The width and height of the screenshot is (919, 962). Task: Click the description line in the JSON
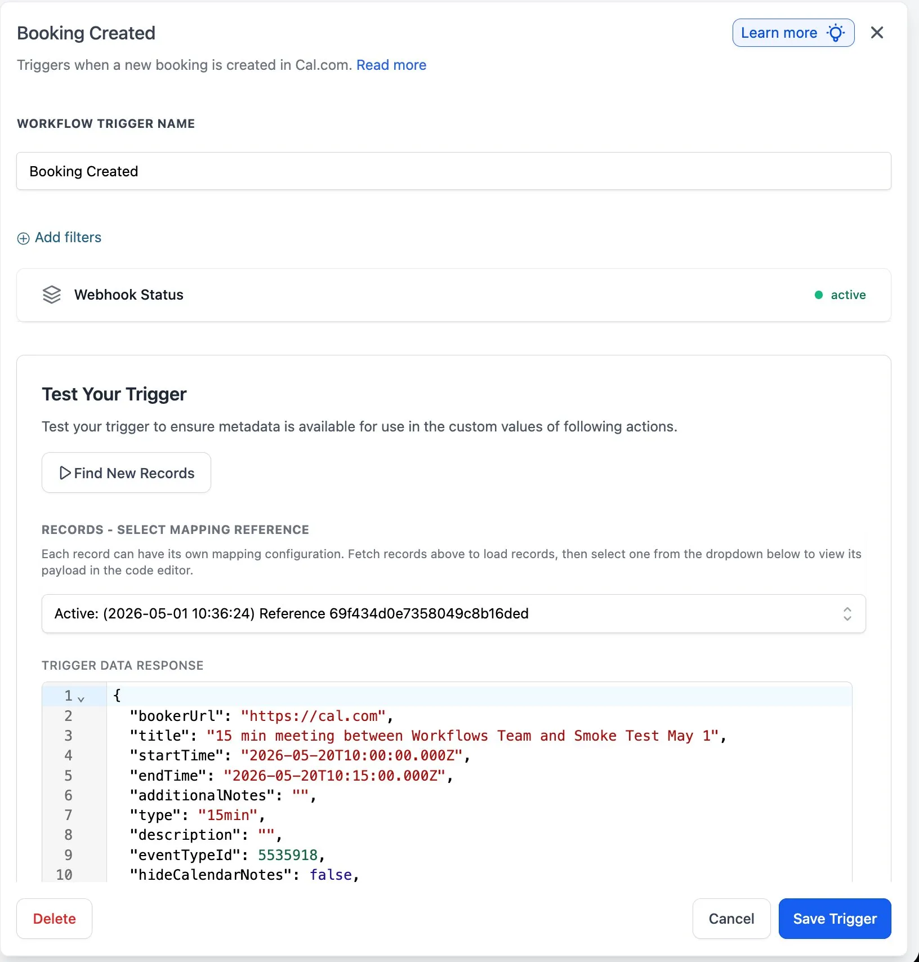coord(206,835)
